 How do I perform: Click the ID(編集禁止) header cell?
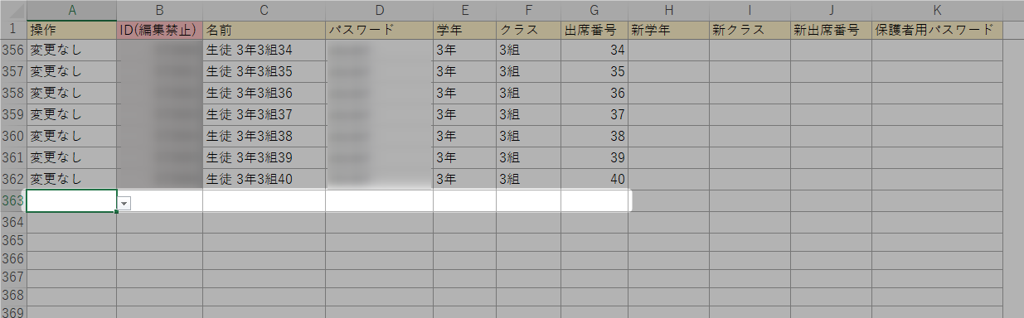click(x=159, y=30)
